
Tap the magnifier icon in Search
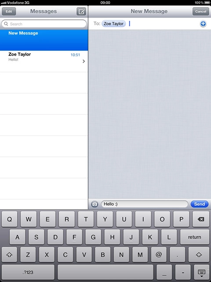tap(6, 24)
